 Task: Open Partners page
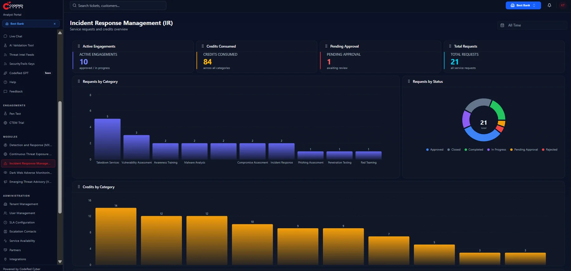pyautogui.click(x=28, y=250)
